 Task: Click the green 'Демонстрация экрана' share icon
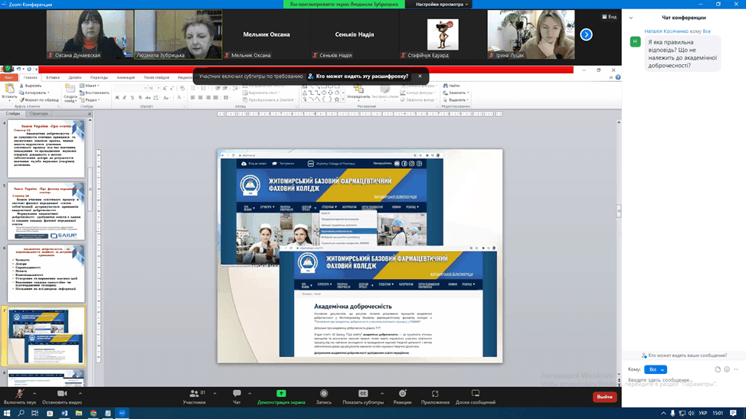click(x=281, y=393)
